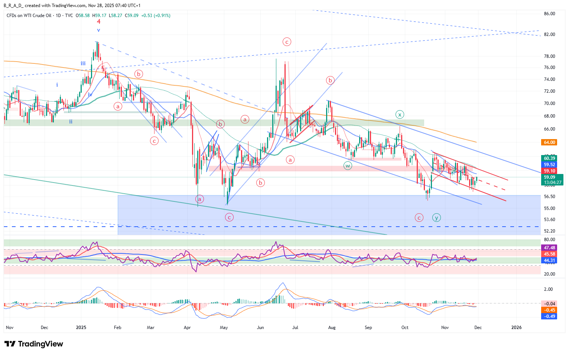The height and width of the screenshot is (355, 569).
Task: Select the purple 47.48 RSI value label
Action: click(x=549, y=248)
